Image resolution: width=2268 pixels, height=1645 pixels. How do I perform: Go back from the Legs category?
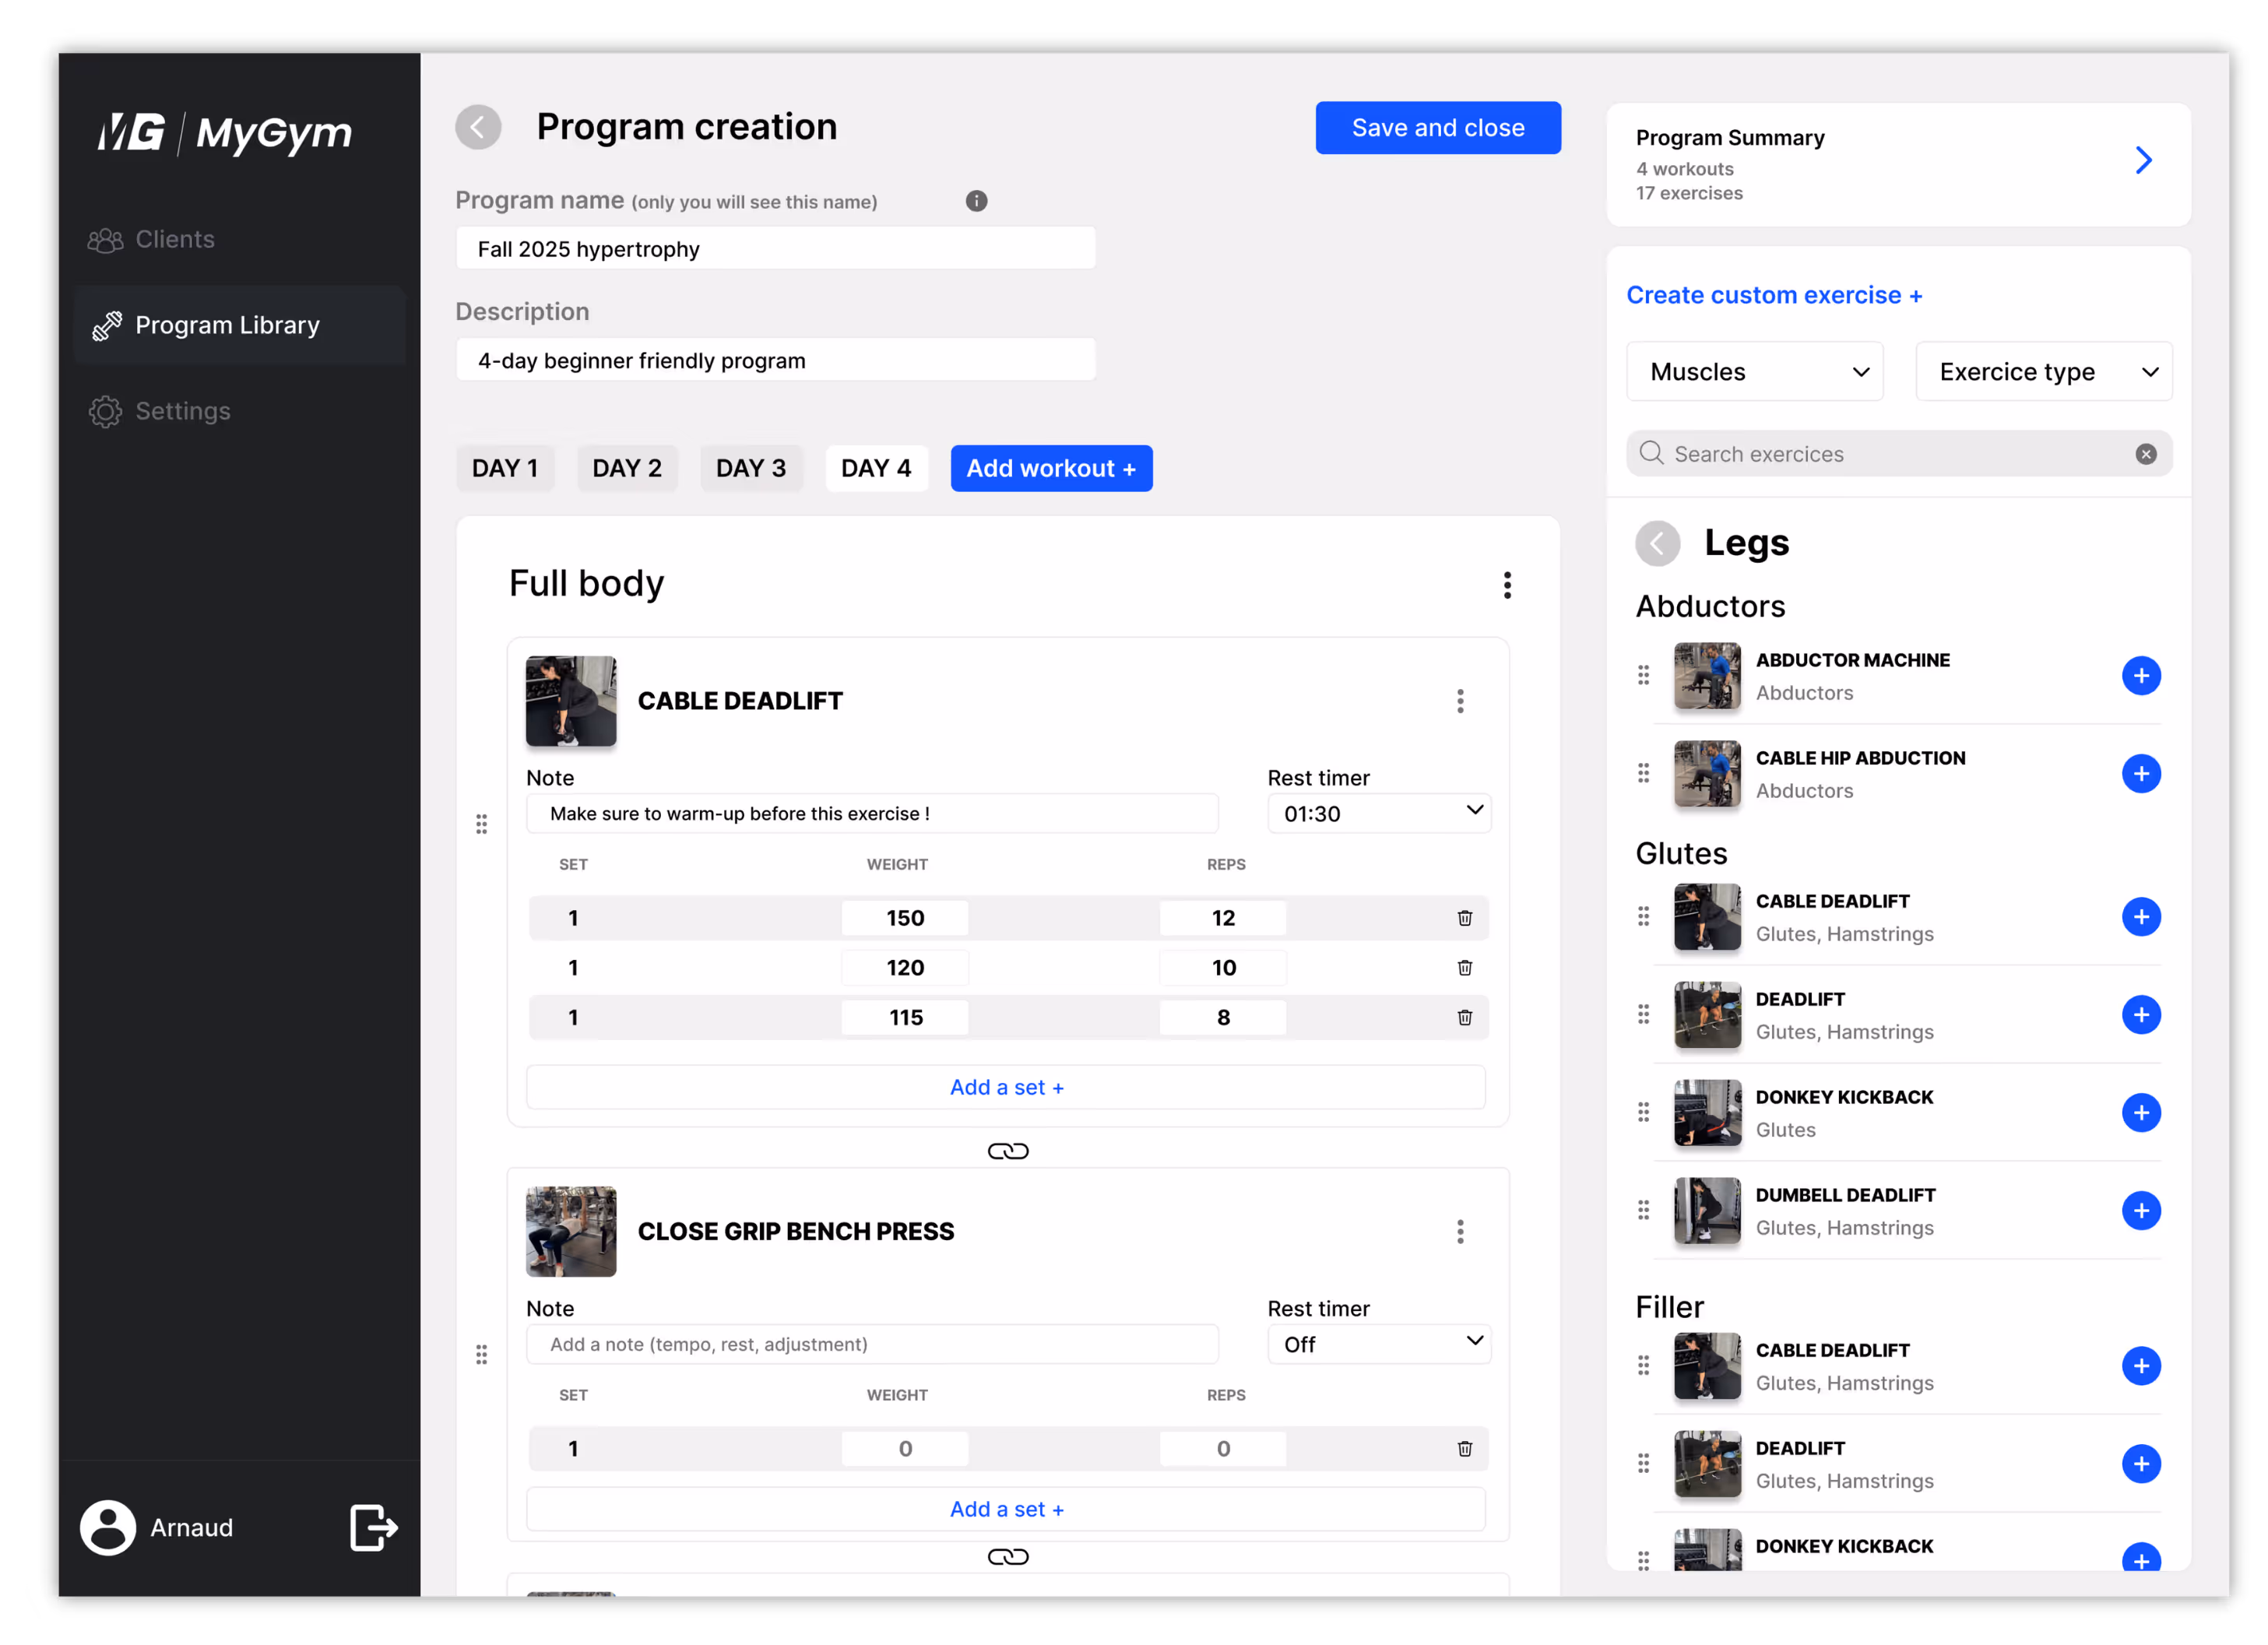(1658, 543)
